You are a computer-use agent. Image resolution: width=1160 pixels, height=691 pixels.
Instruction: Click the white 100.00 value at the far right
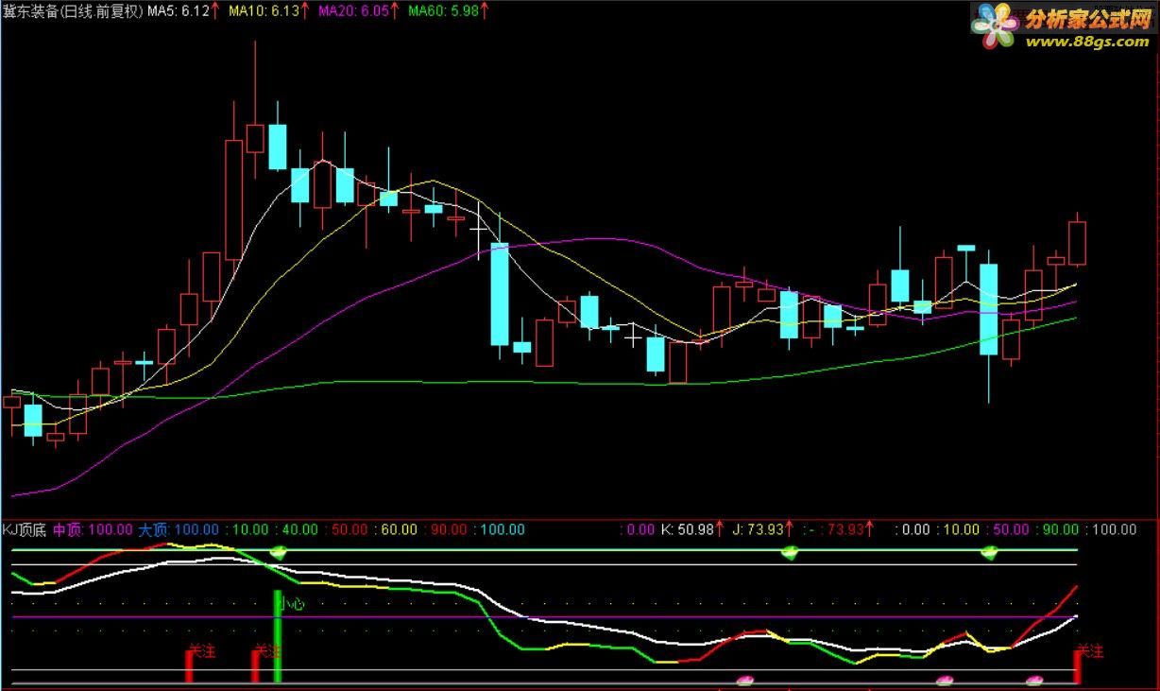coord(1113,529)
